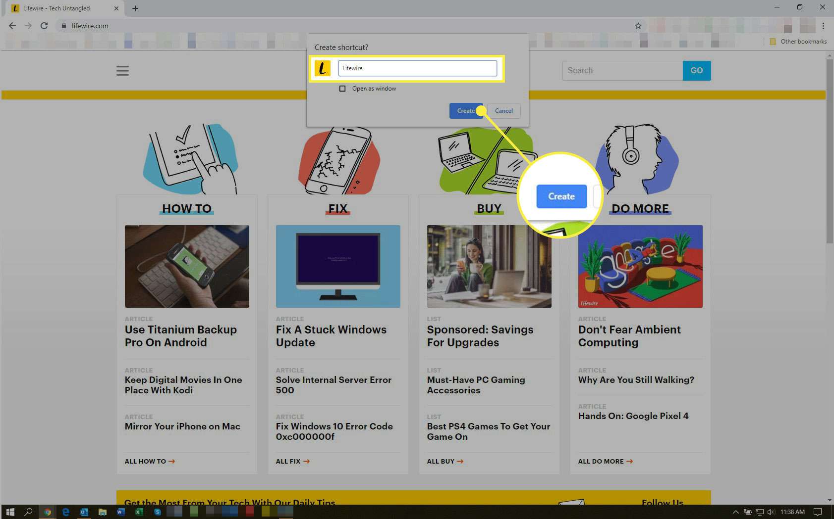Open Hands On: Google Pixel 4
834x519 pixels.
click(633, 416)
